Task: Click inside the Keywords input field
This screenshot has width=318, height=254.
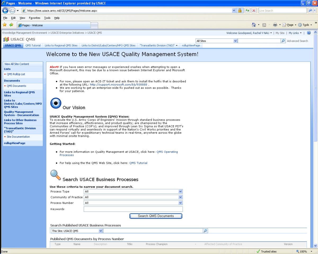Action: (x=133, y=209)
